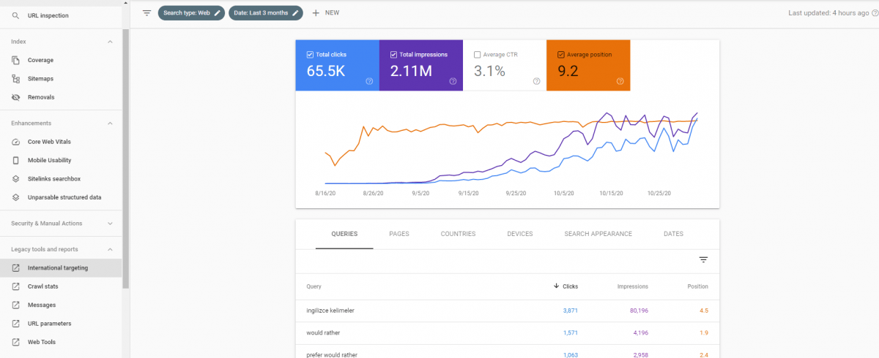The width and height of the screenshot is (879, 358).
Task: Click help icon on Average CTR card
Action: coord(536,81)
